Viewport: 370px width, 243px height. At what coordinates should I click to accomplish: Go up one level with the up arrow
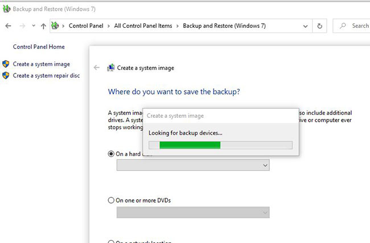point(43,26)
